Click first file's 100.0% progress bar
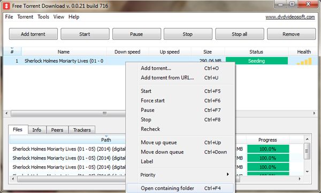Screen dimensions: 321x193 pyautogui.click(x=268, y=149)
